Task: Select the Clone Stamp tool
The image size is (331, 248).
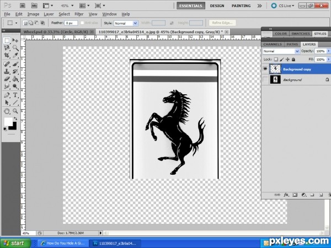Action: tap(7, 72)
